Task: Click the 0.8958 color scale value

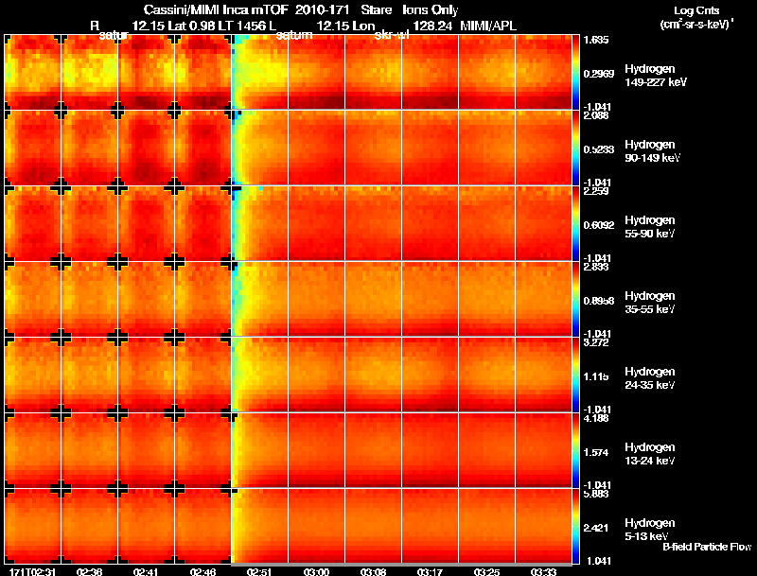Action: pos(599,301)
